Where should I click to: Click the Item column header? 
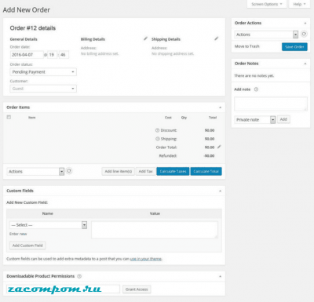pyautogui.click(x=32, y=118)
